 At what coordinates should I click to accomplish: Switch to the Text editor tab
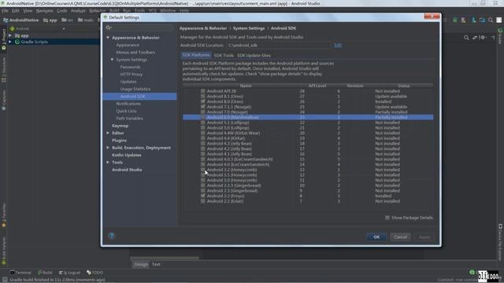[x=156, y=264]
